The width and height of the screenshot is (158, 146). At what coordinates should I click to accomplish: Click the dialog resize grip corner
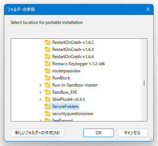coord(151,139)
